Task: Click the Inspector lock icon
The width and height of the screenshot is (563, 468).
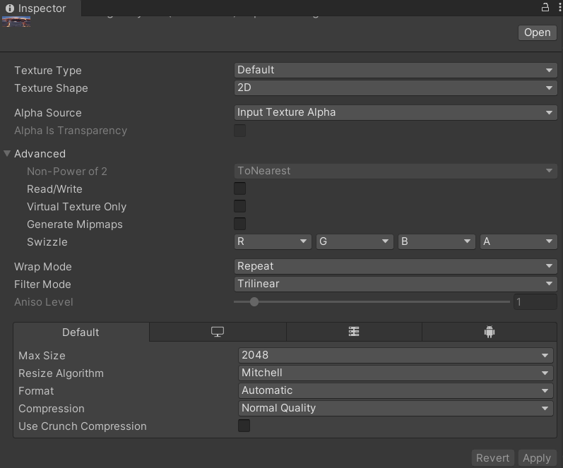Action: pos(545,7)
